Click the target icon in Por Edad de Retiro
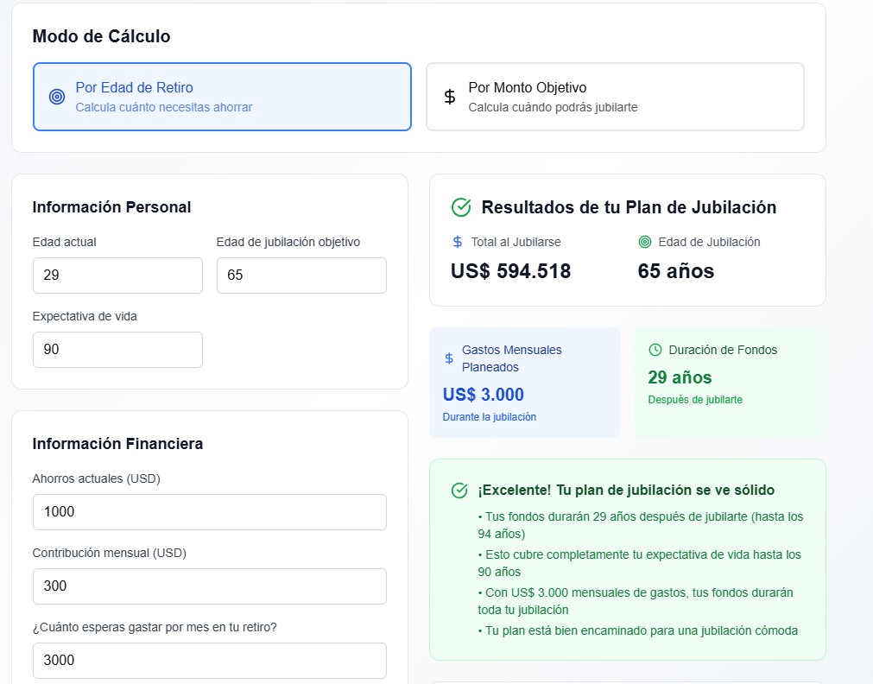Image resolution: width=873 pixels, height=684 pixels. (54, 97)
